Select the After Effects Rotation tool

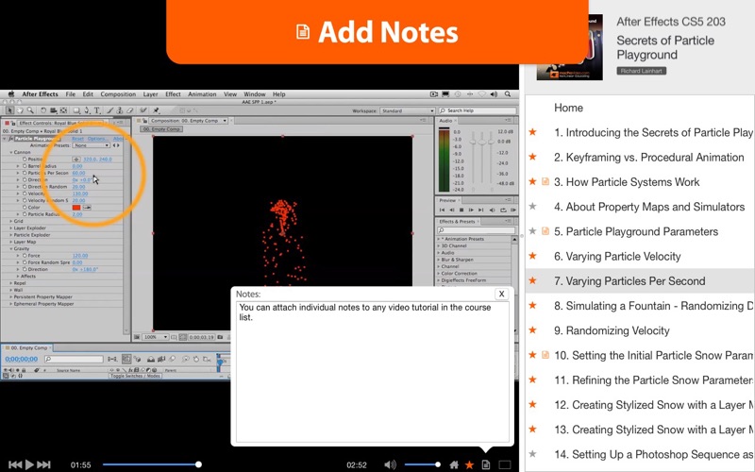42,110
